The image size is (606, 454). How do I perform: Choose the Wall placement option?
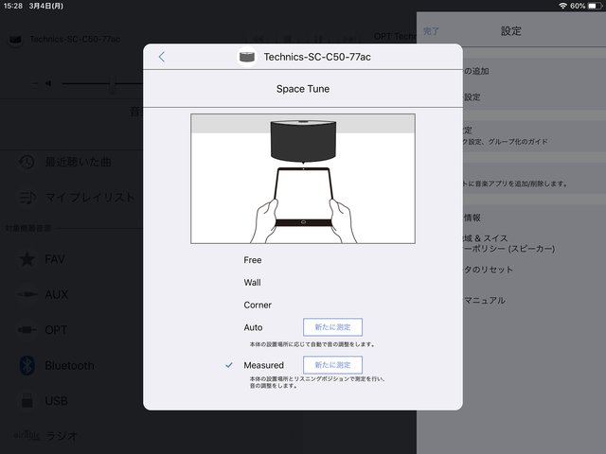click(x=252, y=282)
